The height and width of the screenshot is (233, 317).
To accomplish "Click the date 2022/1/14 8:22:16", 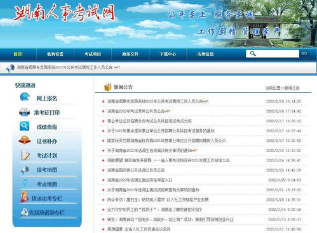I will (285, 210).
